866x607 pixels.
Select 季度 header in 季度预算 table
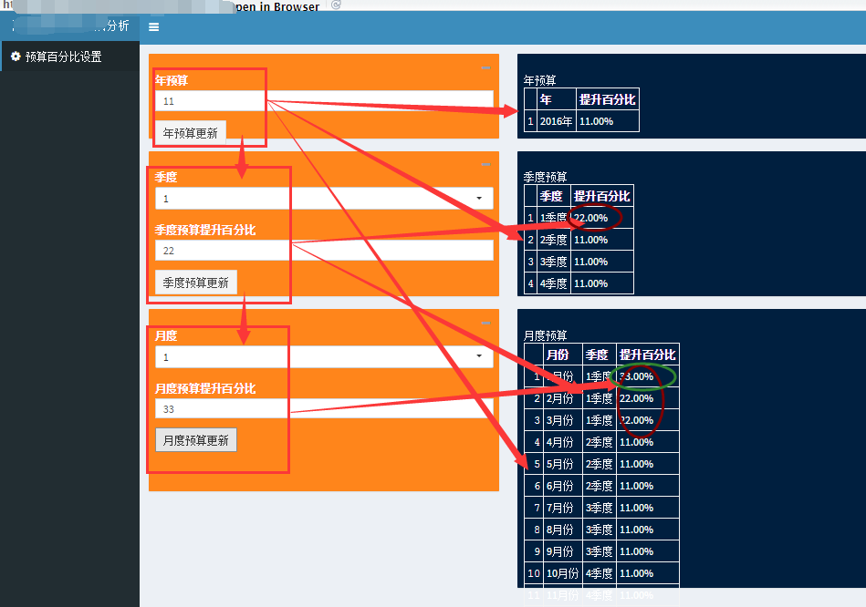551,196
